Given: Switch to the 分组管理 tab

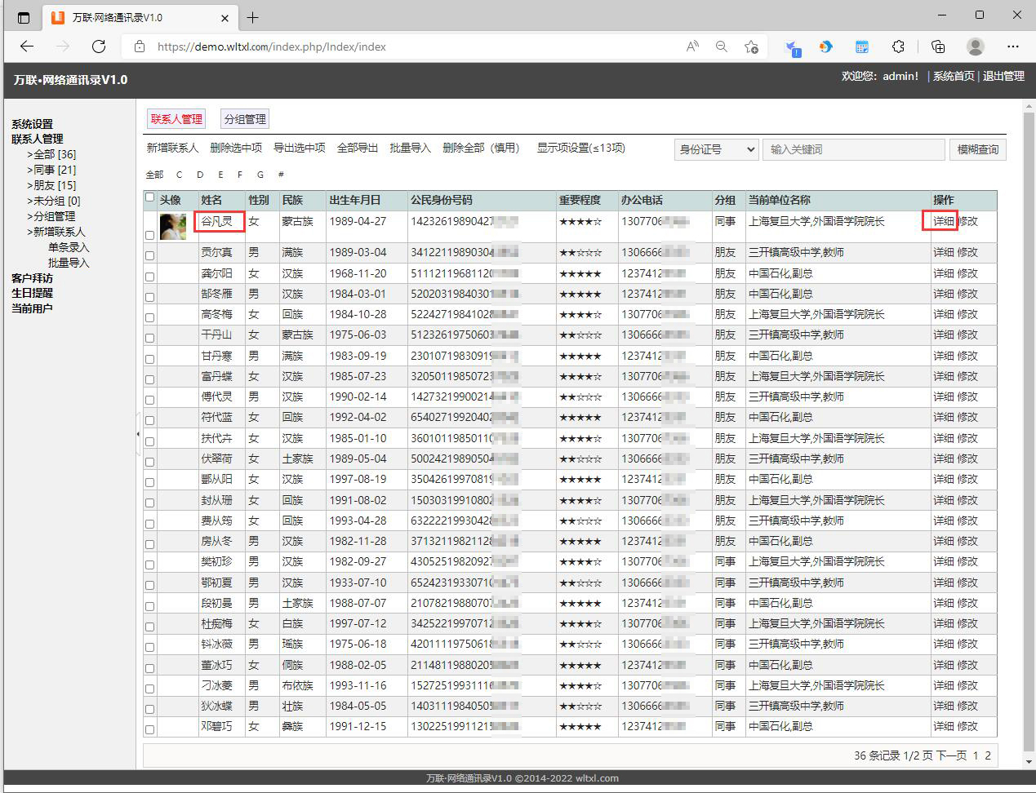Looking at the screenshot, I should click(245, 119).
